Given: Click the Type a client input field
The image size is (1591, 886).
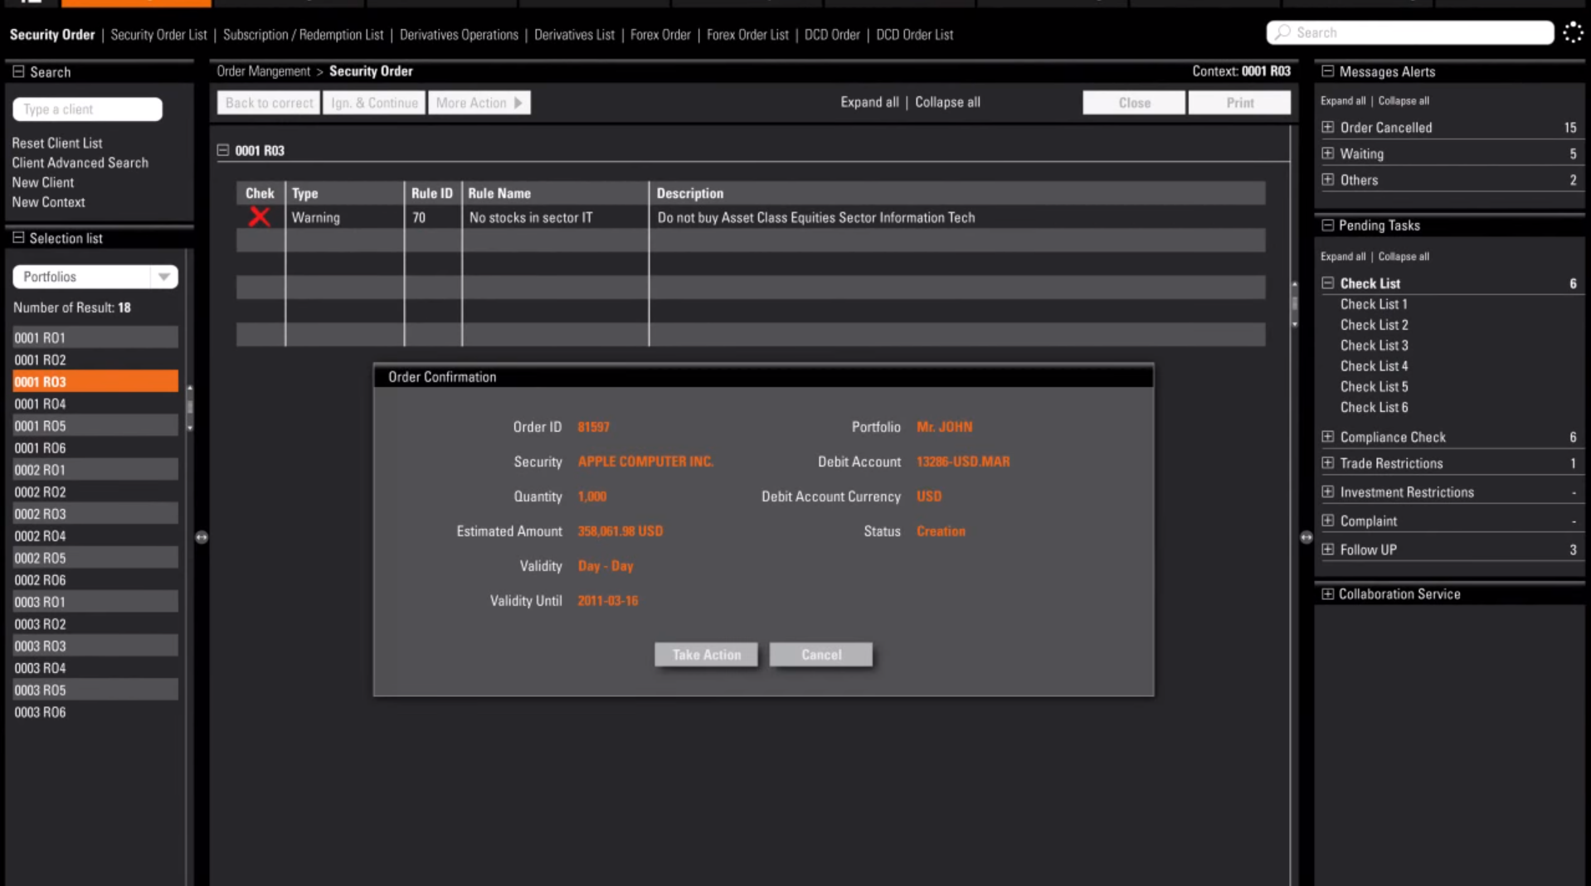Looking at the screenshot, I should pos(86,109).
